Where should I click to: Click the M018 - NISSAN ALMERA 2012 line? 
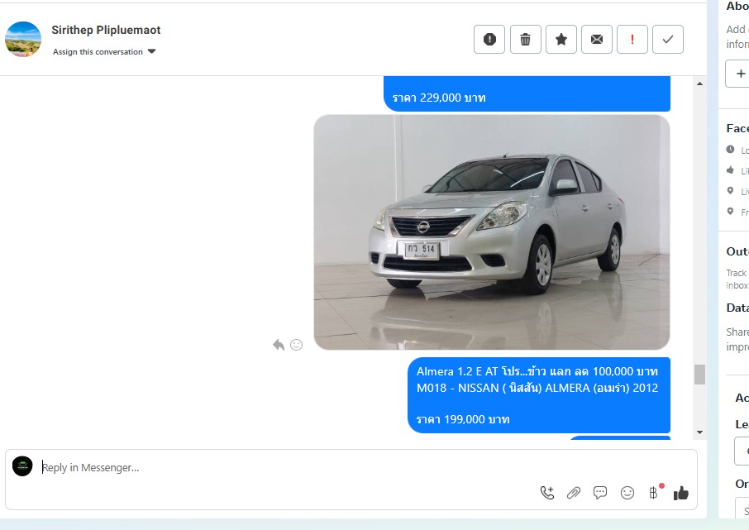tap(537, 388)
